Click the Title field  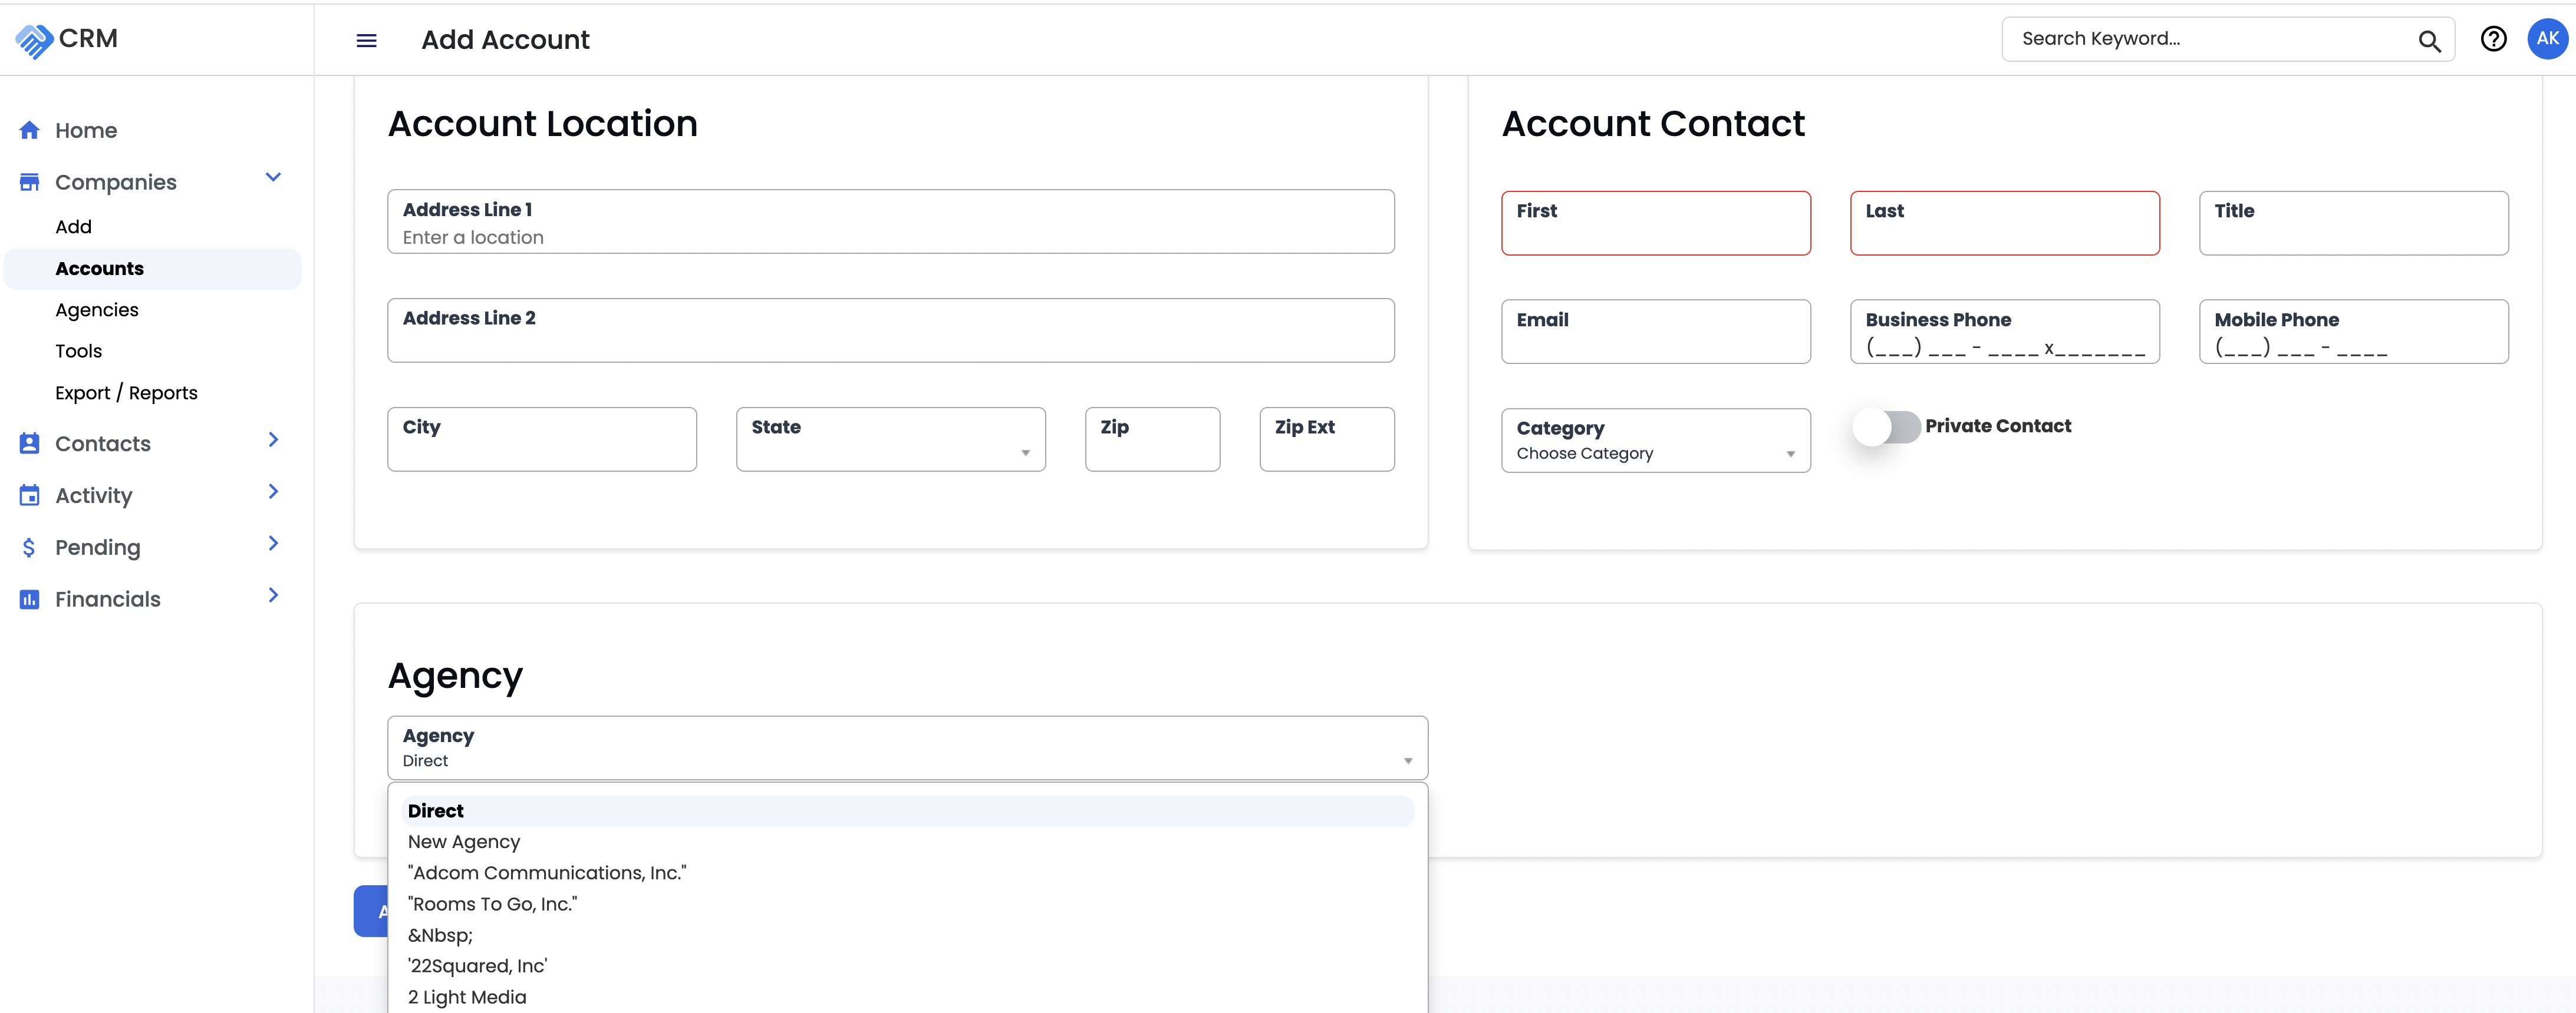pos(2353,224)
